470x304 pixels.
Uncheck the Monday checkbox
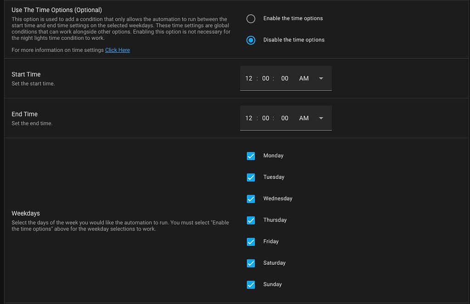click(251, 156)
